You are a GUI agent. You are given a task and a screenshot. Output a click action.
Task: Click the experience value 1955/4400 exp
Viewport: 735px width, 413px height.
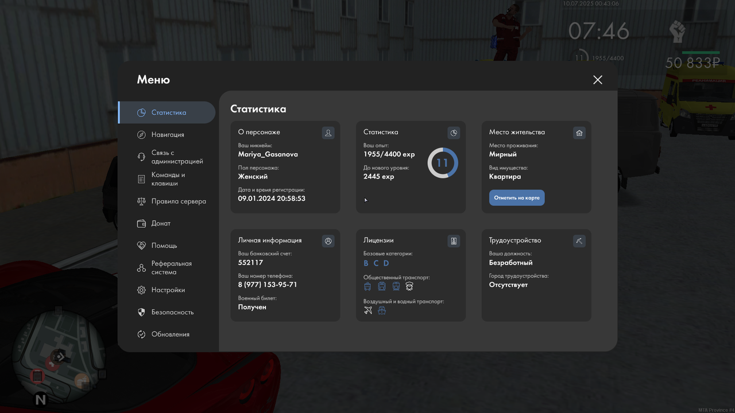389,154
